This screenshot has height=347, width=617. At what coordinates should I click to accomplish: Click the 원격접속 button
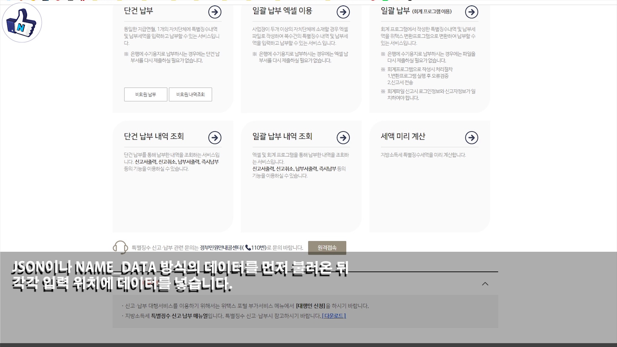[327, 248]
